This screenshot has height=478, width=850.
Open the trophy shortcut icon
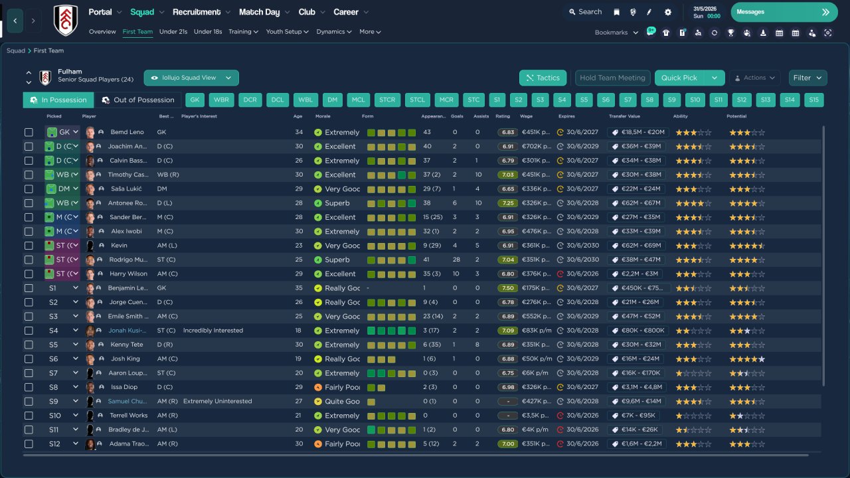[x=730, y=33]
